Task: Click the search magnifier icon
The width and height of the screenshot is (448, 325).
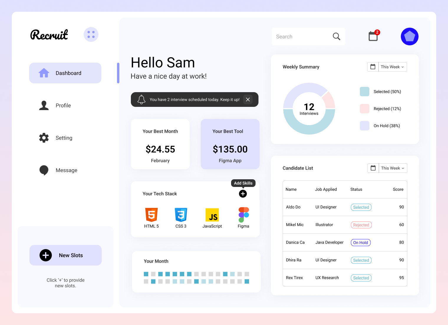Action: coord(336,36)
